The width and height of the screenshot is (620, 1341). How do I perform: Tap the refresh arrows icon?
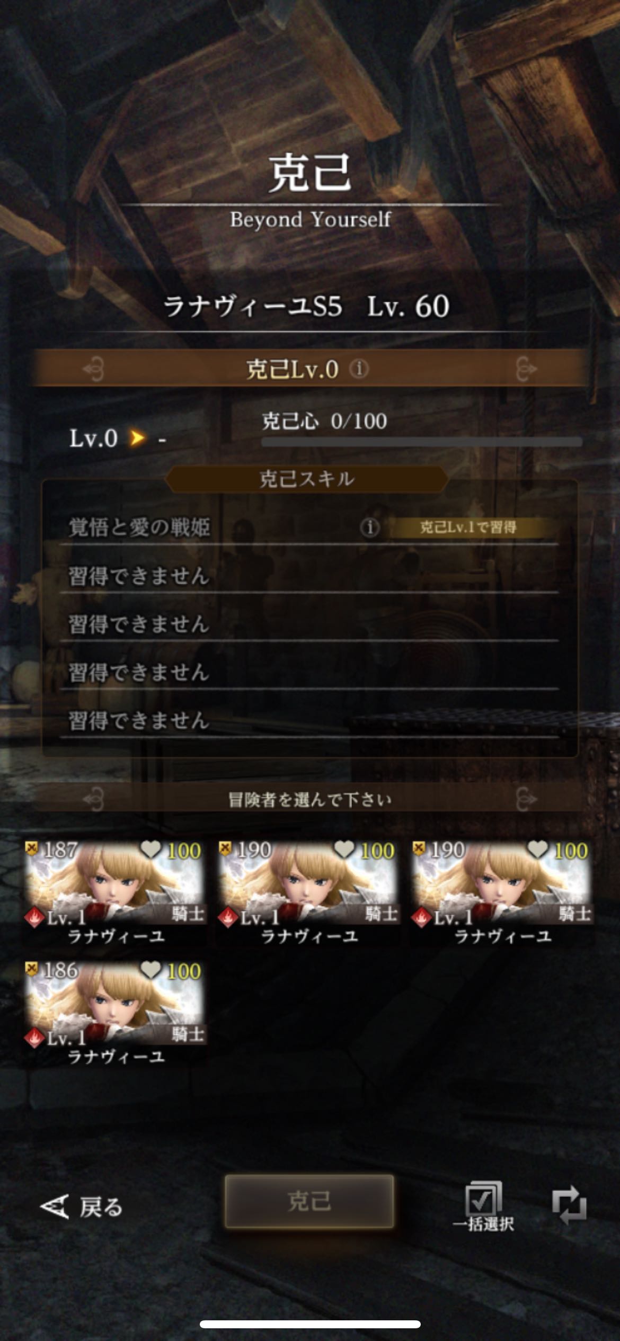tap(569, 1206)
